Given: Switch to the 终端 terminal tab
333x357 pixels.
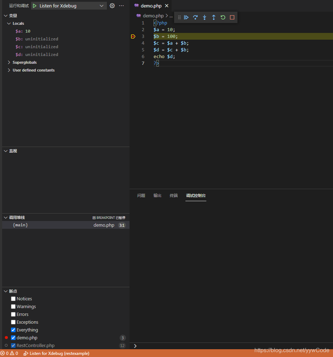Looking at the screenshot, I should tap(174, 195).
